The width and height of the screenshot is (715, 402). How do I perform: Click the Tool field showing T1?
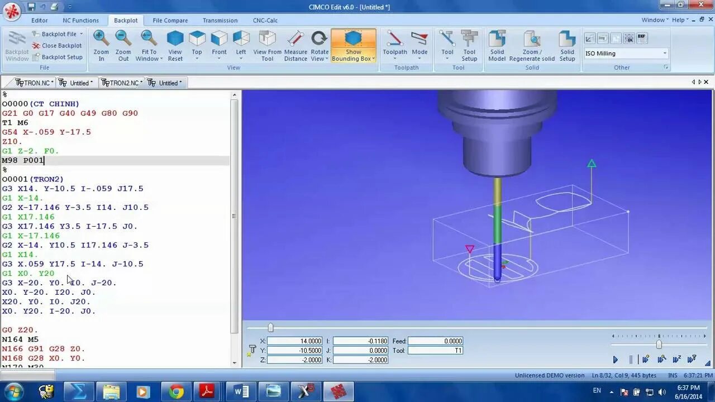pos(436,351)
